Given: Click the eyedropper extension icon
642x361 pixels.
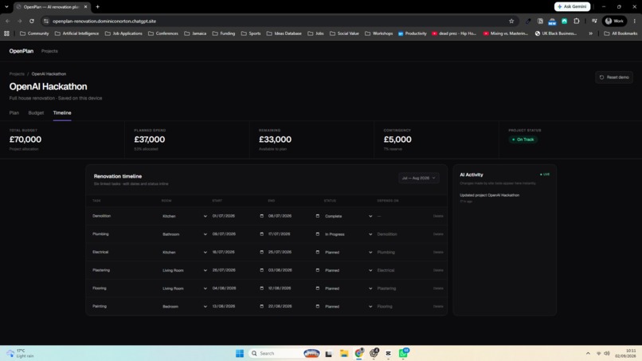Looking at the screenshot, I should [528, 21].
